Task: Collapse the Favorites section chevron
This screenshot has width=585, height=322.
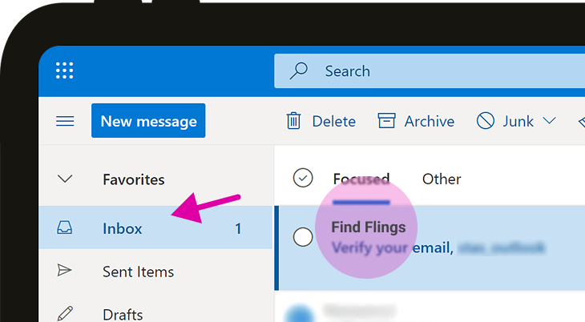Action: (x=65, y=179)
